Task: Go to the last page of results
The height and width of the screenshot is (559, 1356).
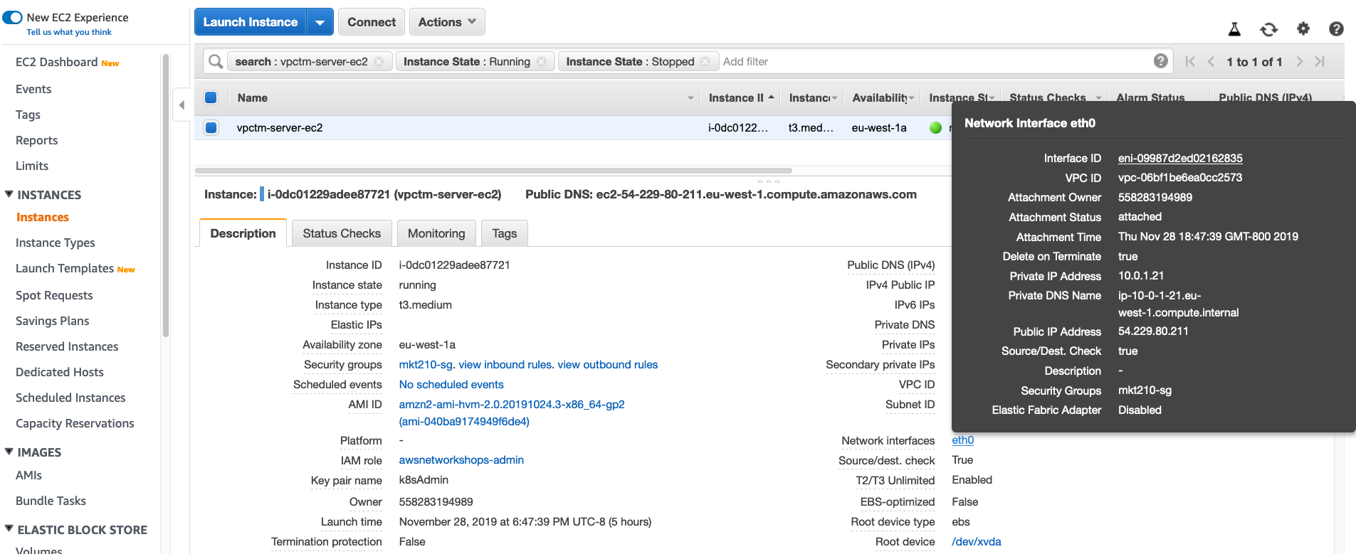Action: click(x=1320, y=62)
